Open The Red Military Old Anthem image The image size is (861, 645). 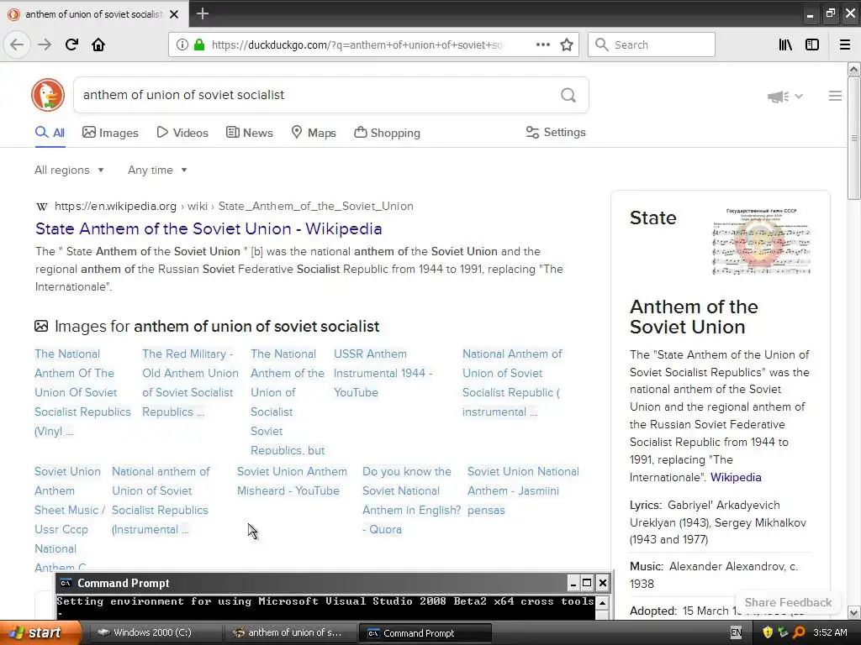click(x=190, y=383)
